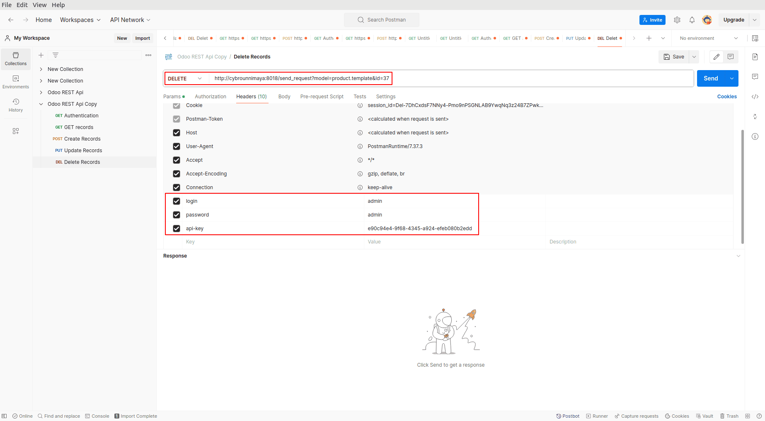Screen dimensions: 765x421
Task: Toggle the Accept-Encoding header checkbox
Action: (x=177, y=174)
